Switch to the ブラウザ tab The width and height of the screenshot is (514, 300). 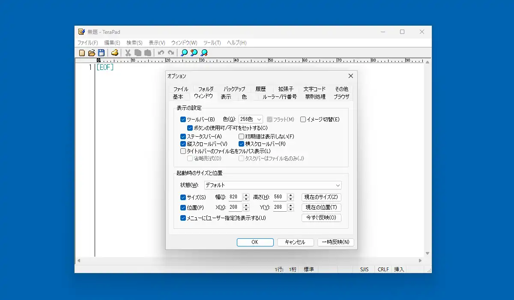tap(341, 97)
